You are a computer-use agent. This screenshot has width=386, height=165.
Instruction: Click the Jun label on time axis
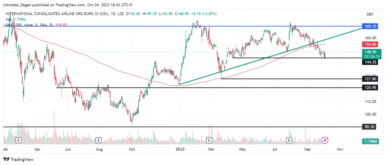pos(68,149)
